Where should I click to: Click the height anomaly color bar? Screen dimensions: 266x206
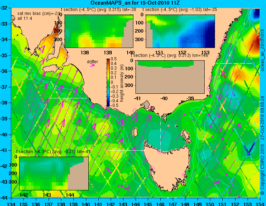coord(108,82)
